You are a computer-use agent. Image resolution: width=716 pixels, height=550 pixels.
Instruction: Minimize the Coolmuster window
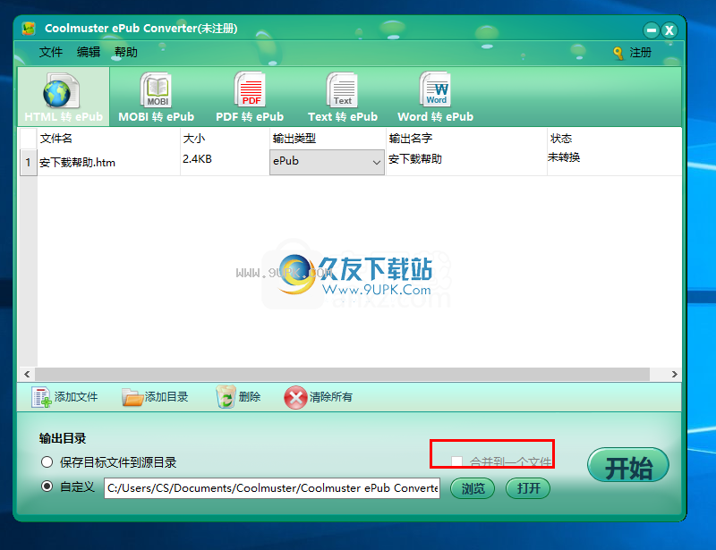click(x=652, y=30)
